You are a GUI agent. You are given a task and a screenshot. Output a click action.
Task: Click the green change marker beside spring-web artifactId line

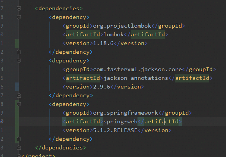click(x=17, y=121)
